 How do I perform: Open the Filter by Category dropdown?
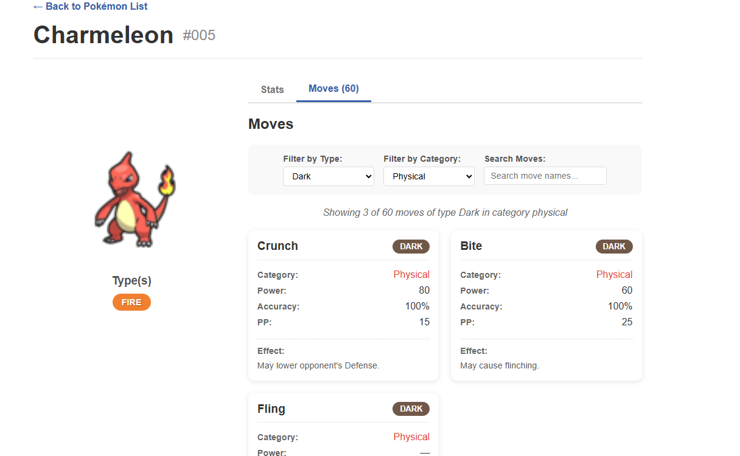[x=429, y=176]
